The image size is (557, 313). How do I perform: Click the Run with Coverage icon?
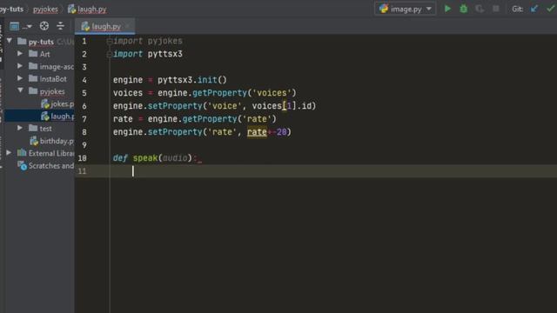pos(480,9)
